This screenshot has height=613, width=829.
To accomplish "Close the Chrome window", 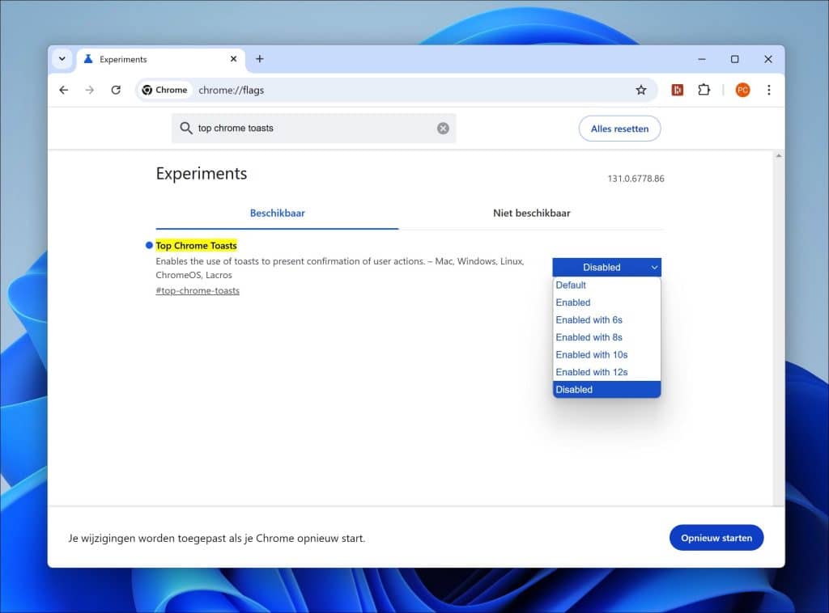I will (767, 59).
